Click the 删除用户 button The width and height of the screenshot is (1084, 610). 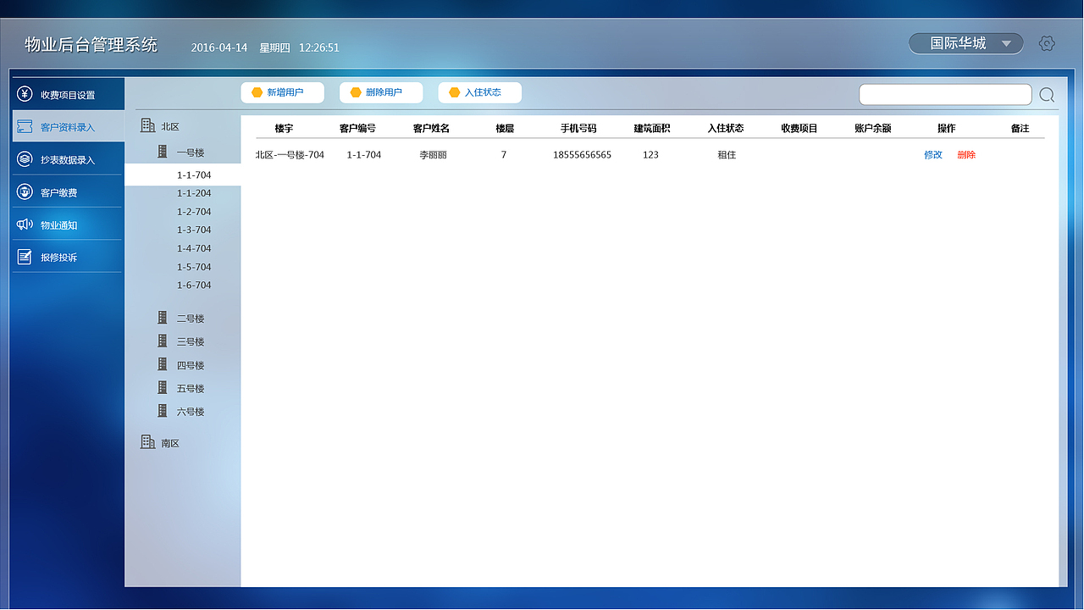coord(381,92)
